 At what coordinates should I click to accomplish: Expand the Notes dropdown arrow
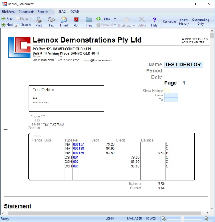tap(31, 19)
